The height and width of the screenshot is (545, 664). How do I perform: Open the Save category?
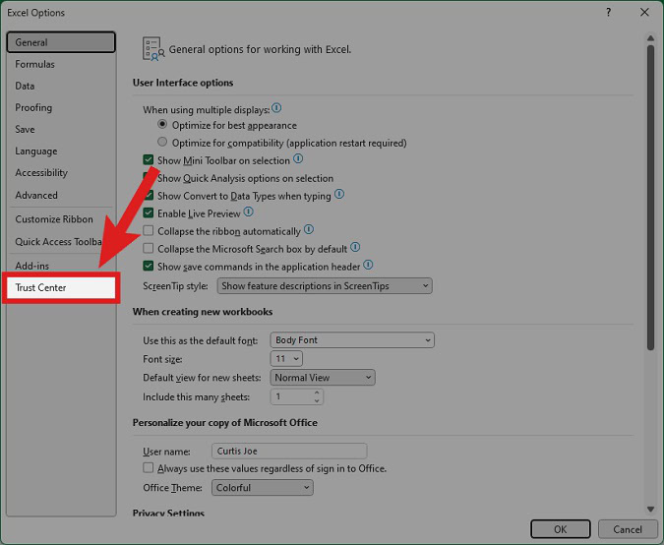click(61, 129)
